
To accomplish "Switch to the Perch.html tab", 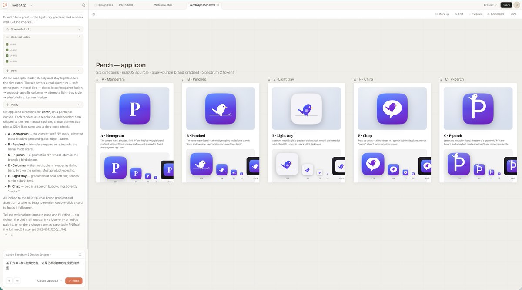I will (x=126, y=5).
